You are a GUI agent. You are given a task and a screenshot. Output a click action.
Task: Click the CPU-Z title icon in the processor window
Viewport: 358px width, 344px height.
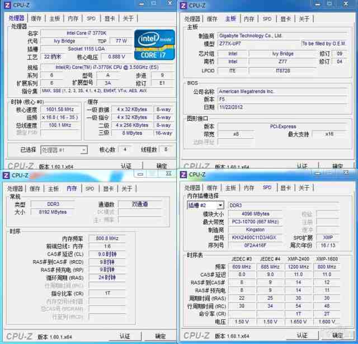[7, 5]
